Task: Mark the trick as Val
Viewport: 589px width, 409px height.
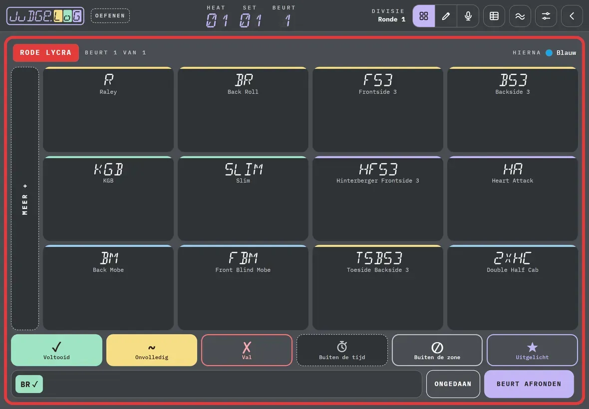Action: point(247,350)
